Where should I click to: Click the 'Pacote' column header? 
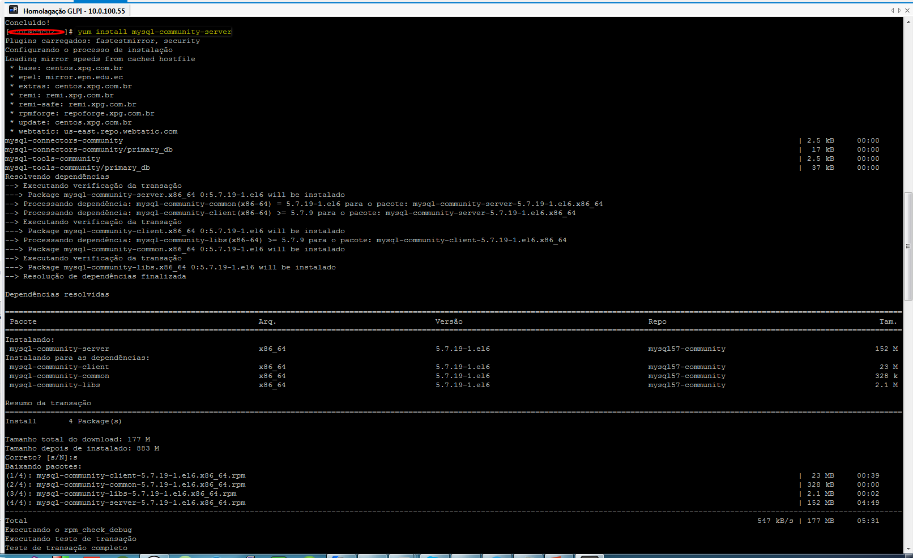coord(23,321)
